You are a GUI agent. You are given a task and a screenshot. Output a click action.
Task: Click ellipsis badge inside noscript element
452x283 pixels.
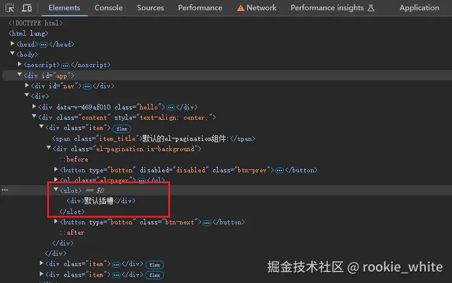[x=65, y=66]
